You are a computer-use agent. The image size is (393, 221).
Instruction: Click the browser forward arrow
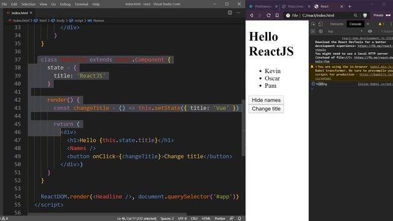coord(260,15)
